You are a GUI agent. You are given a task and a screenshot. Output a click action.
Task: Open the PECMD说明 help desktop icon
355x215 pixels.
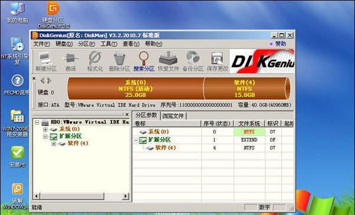point(17,85)
